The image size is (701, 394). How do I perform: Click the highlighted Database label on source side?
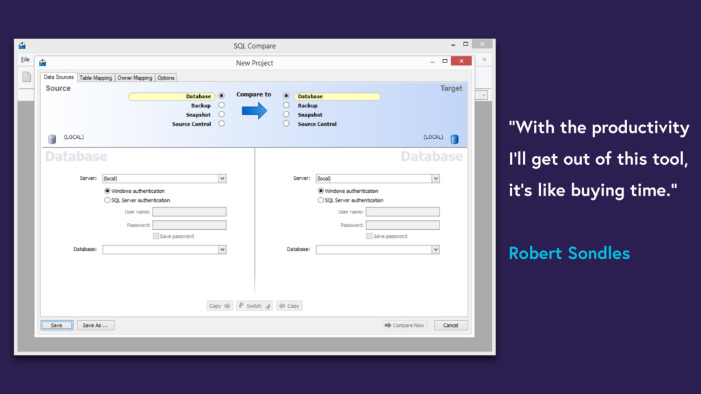pos(172,96)
